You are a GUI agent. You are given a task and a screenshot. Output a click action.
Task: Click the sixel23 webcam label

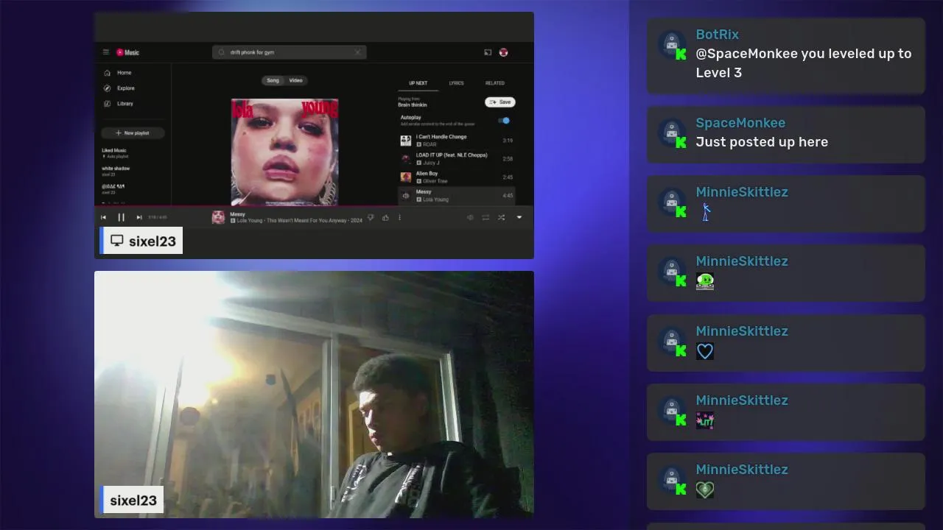[132, 501]
